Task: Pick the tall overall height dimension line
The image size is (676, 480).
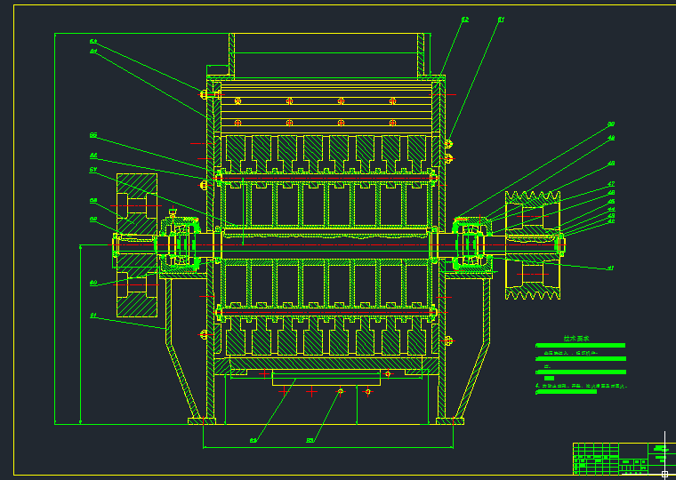Action: tap(55, 228)
